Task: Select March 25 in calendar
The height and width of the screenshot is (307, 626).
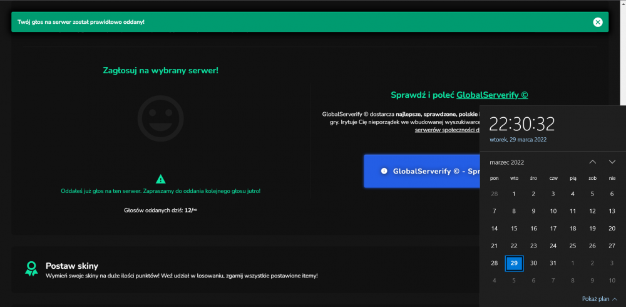Action: 573,246
